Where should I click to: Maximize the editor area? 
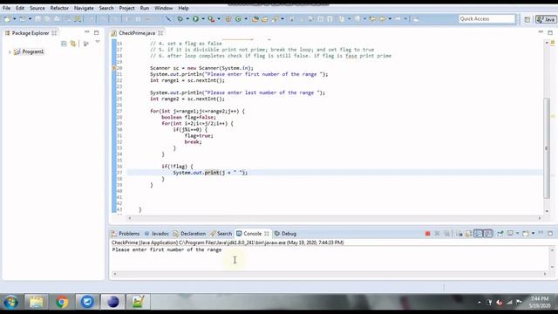coord(550,32)
